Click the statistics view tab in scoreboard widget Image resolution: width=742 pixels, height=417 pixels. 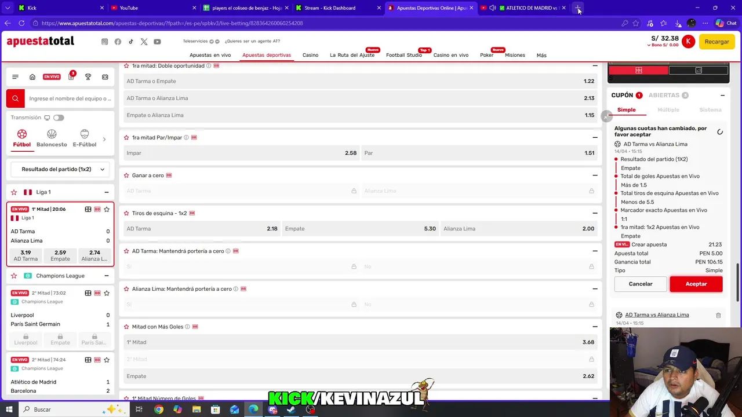tap(699, 70)
